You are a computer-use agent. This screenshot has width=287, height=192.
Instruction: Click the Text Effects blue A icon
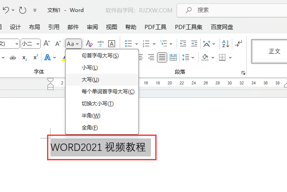click(47, 57)
